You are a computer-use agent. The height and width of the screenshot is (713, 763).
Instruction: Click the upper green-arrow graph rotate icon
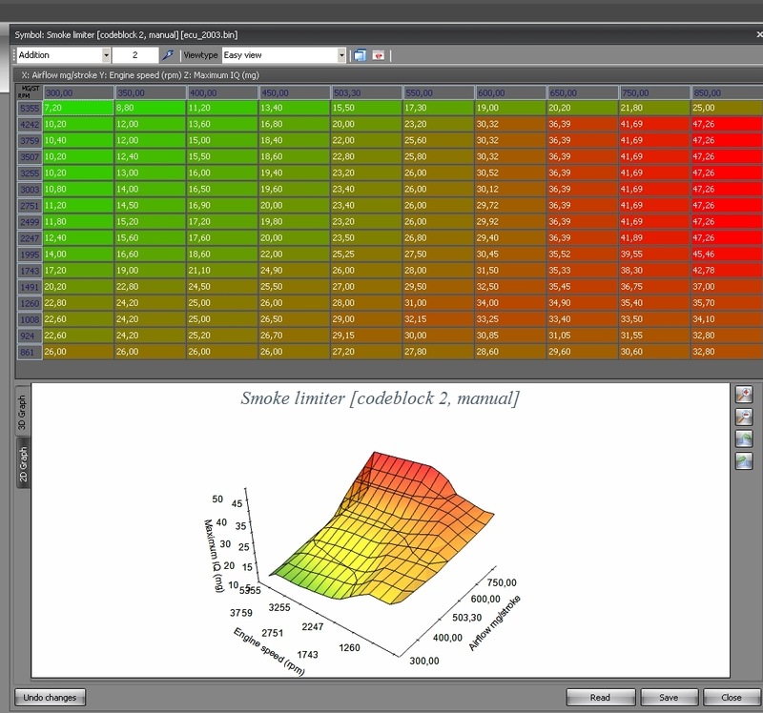pos(744,439)
